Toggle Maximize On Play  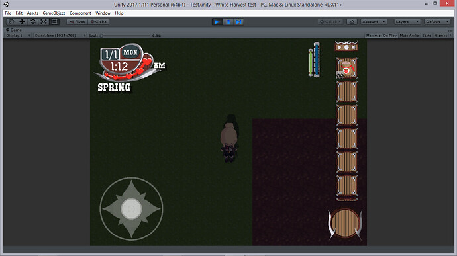pyautogui.click(x=381, y=36)
